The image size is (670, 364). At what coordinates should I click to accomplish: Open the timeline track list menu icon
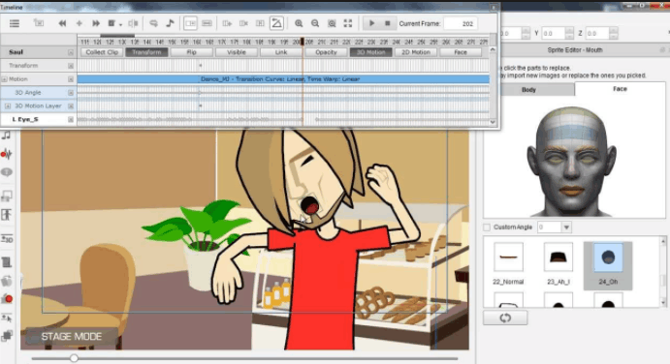pos(15,23)
